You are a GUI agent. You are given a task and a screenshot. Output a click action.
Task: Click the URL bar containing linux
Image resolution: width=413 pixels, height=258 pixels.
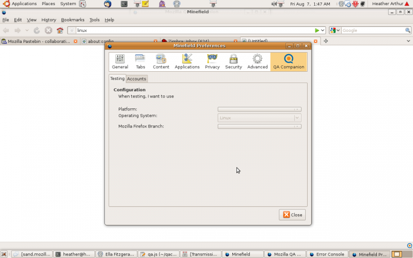pyautogui.click(x=195, y=30)
